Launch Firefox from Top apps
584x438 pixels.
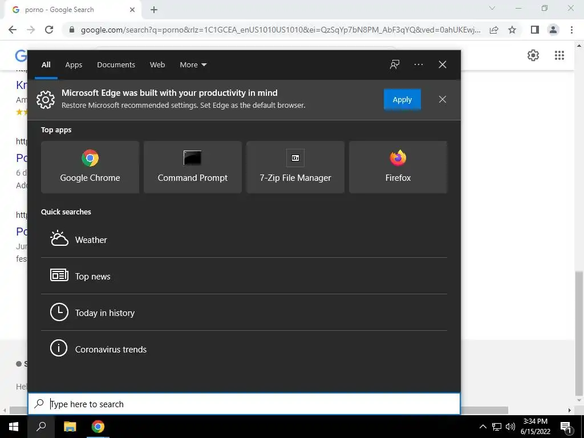pos(398,167)
